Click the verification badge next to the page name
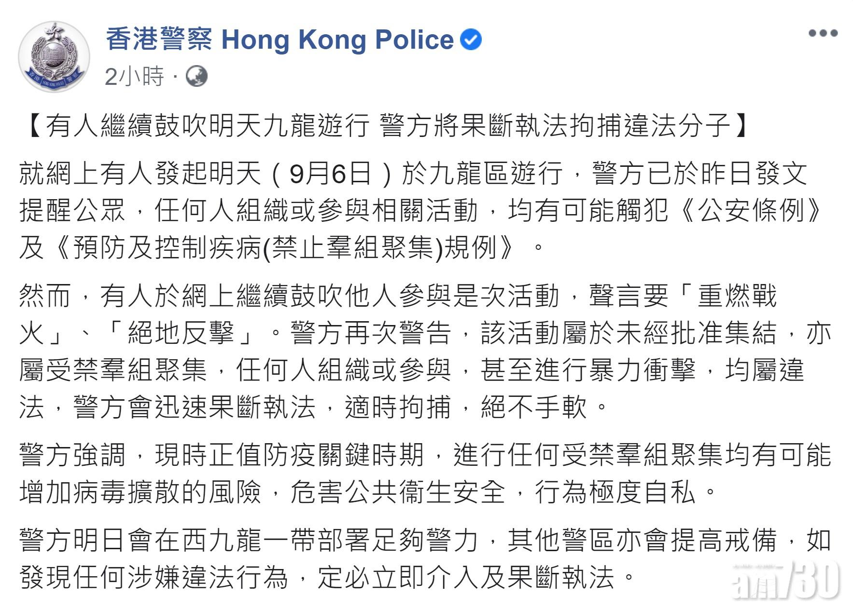The image size is (853, 610). click(x=471, y=41)
